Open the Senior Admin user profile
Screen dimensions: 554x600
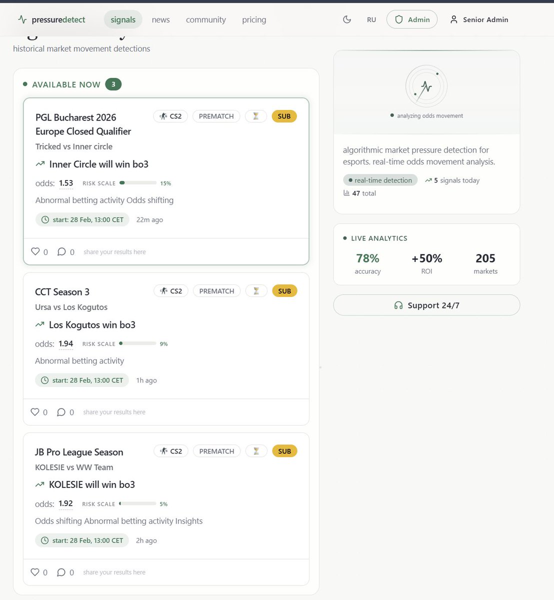click(x=479, y=19)
